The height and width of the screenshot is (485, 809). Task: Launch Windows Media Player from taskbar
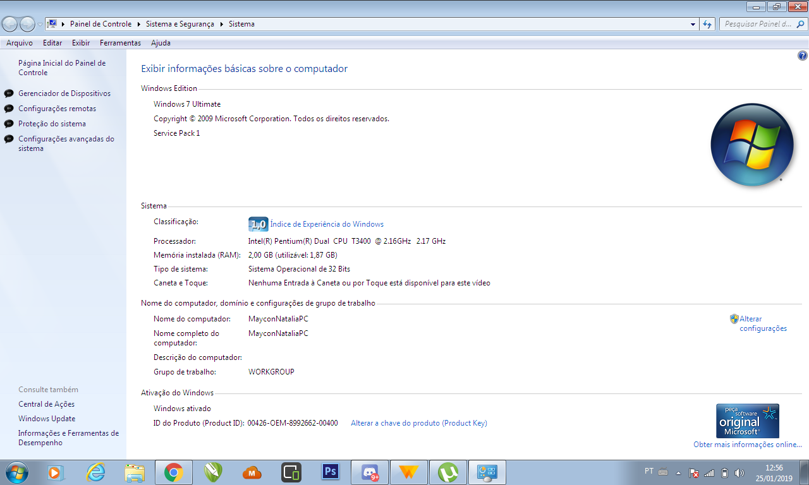click(55, 472)
